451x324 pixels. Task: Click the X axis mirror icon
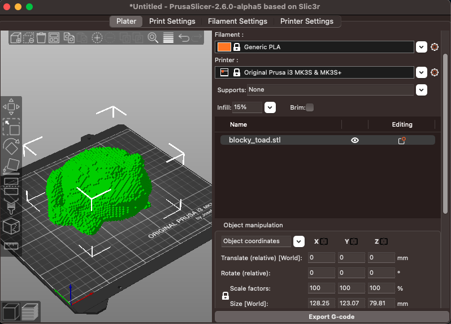pyautogui.click(x=324, y=241)
